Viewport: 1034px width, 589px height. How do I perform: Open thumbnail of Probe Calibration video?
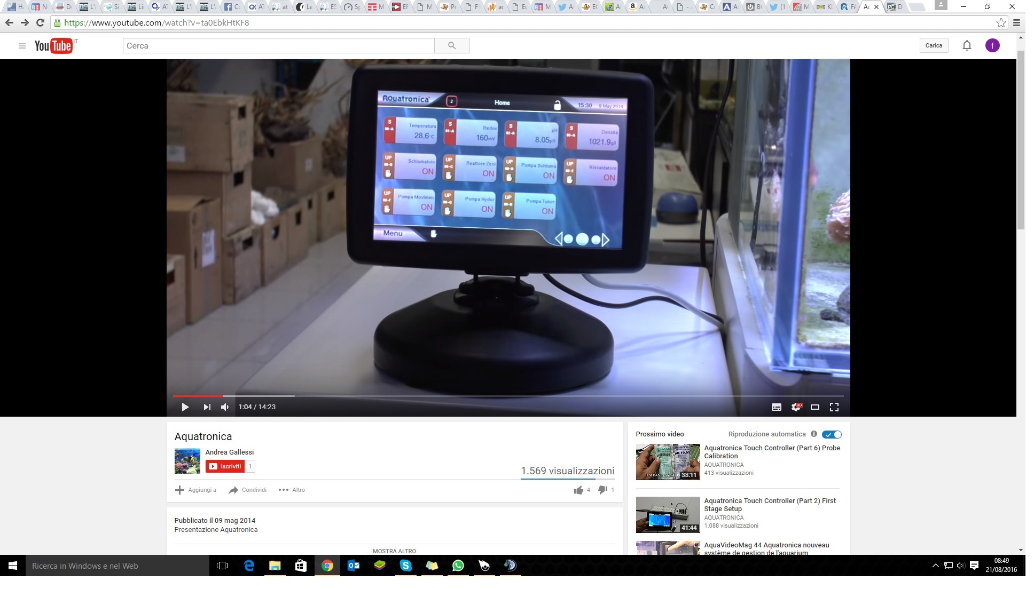coord(668,462)
